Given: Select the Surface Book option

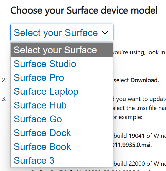Looking at the screenshot, I should [42, 147].
